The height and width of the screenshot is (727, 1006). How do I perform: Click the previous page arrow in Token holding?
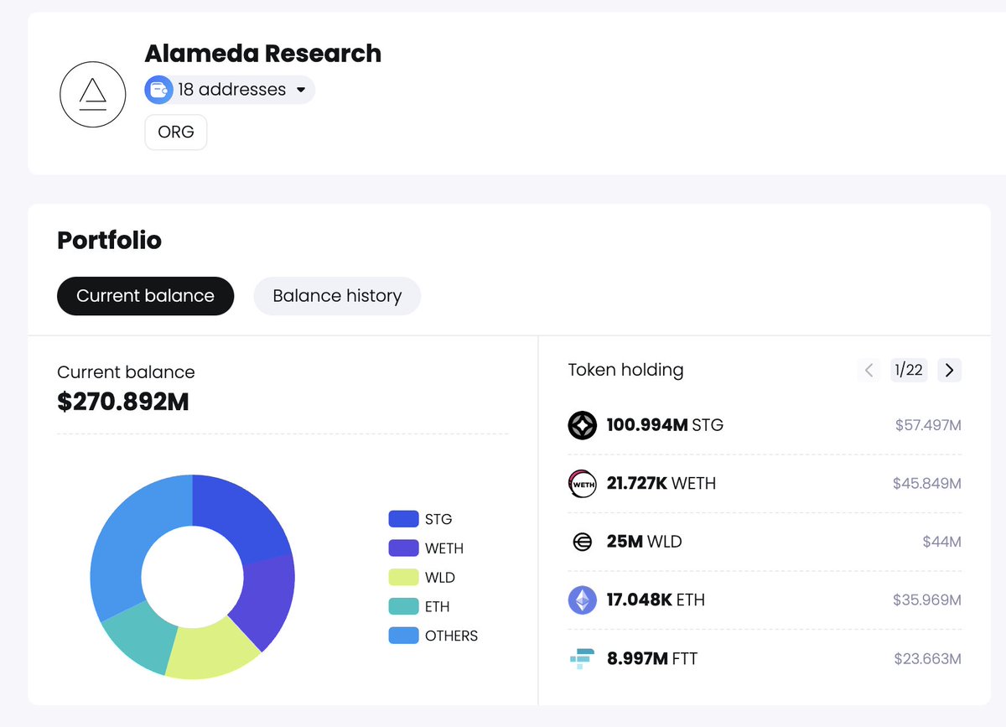click(869, 370)
